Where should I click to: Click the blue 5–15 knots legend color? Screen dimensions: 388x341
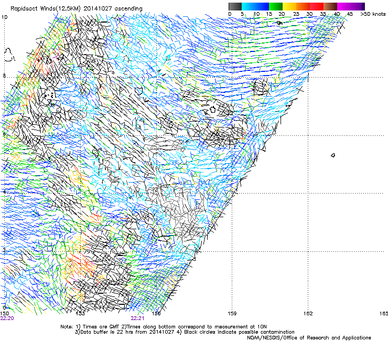pyautogui.click(x=255, y=6)
